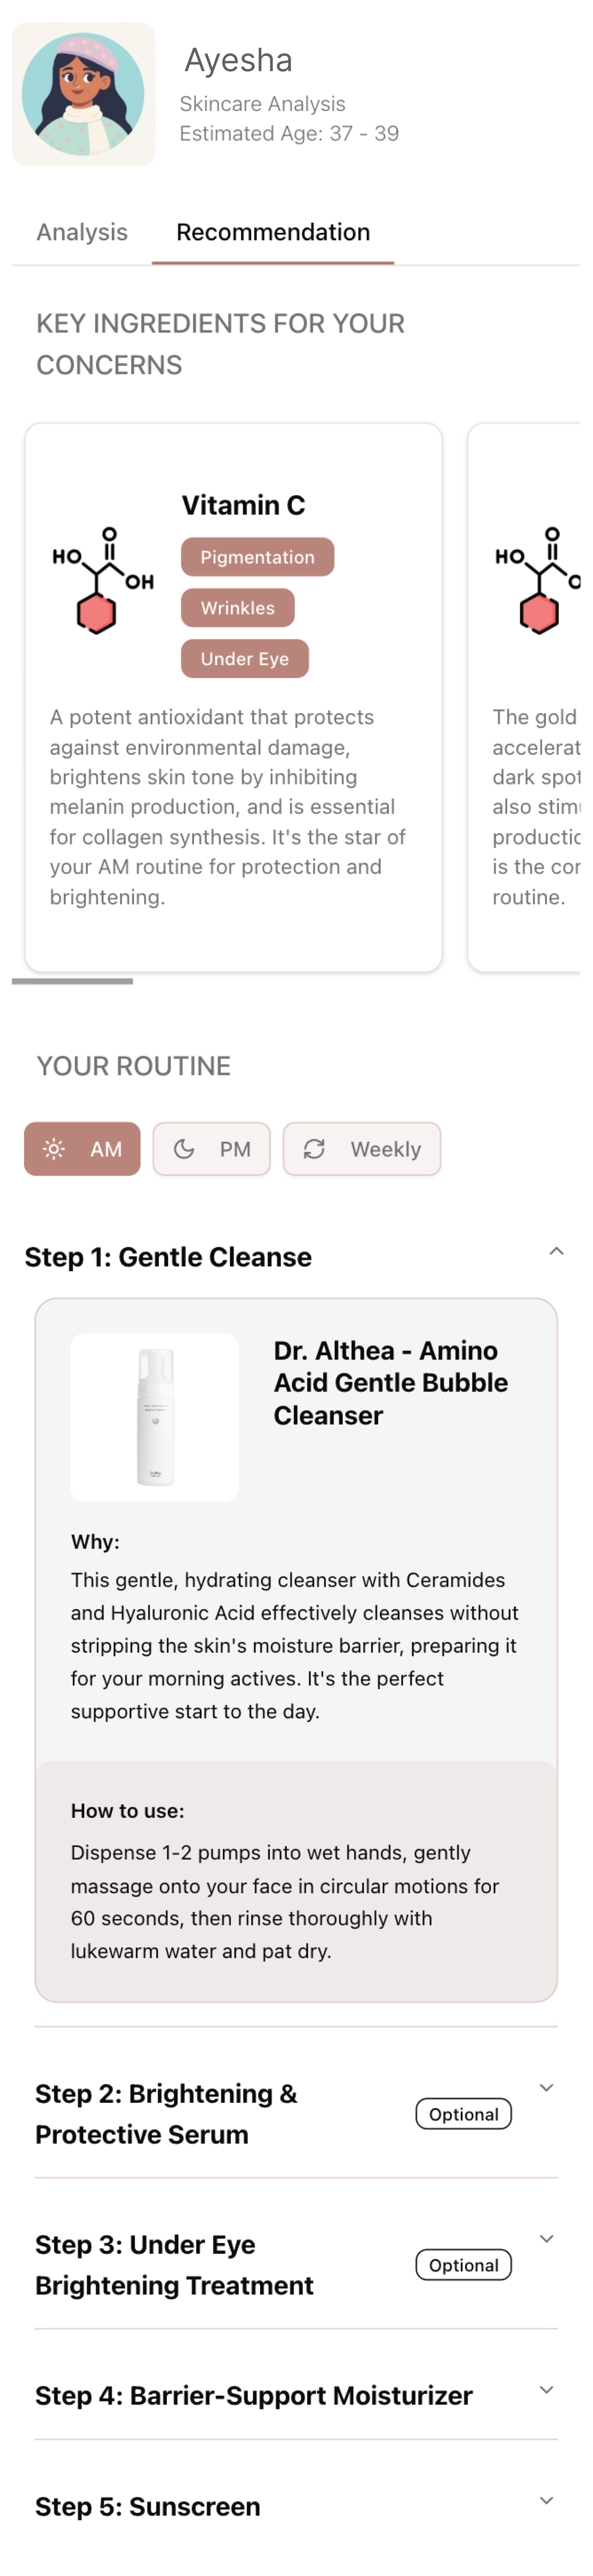
Task: Open the Analysis tab
Action: coord(82,232)
